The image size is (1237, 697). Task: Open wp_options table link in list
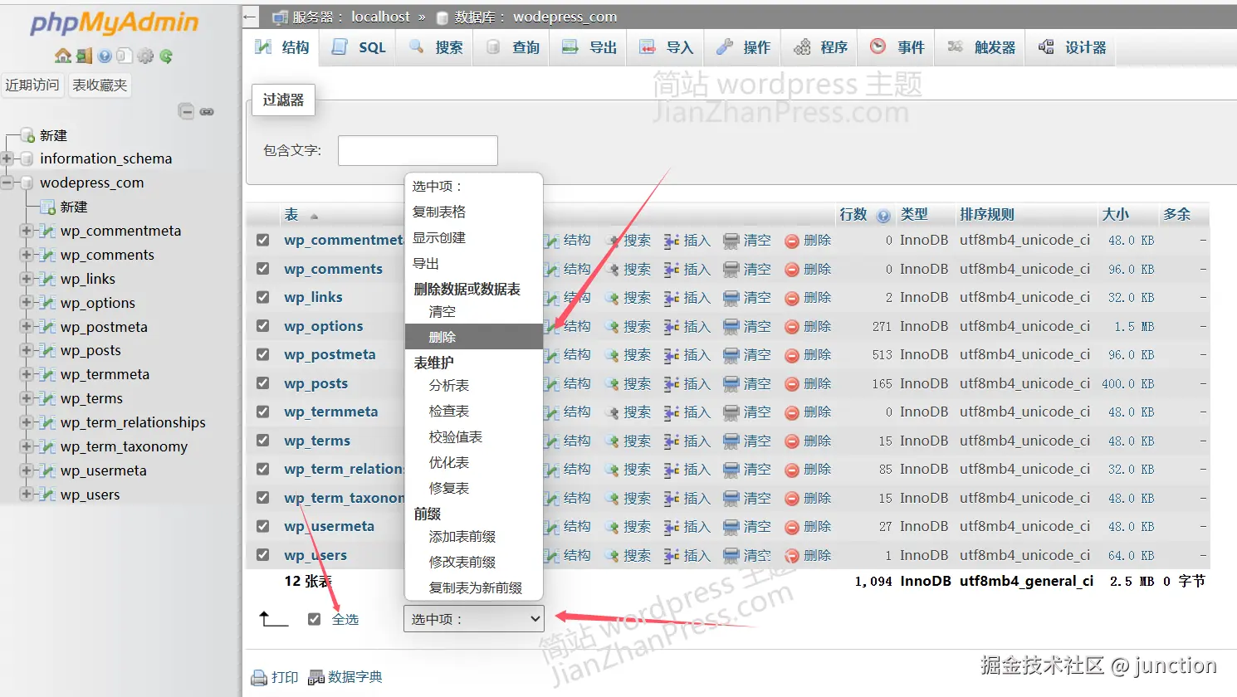coord(324,326)
